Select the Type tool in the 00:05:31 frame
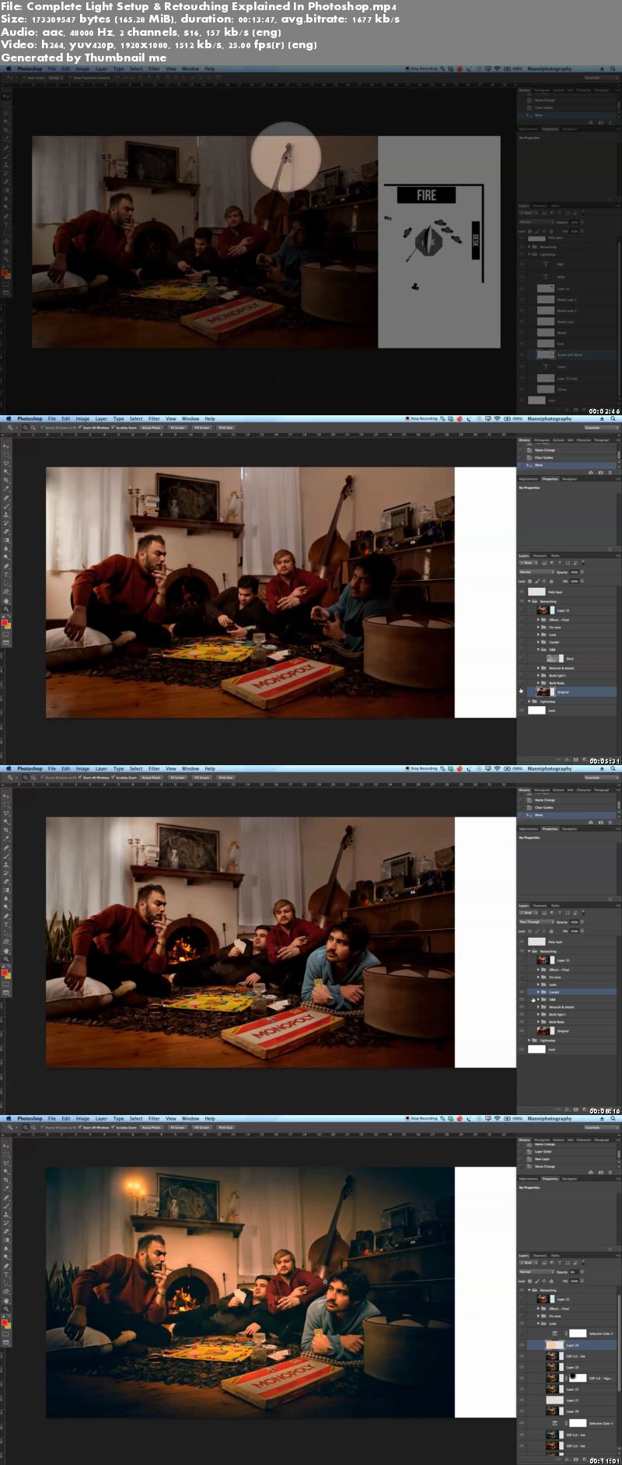This screenshot has height=1465, width=622. 6,575
